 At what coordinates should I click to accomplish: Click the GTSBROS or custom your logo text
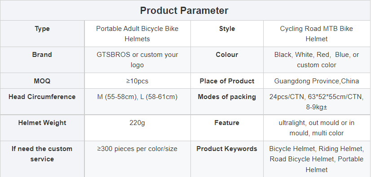(x=137, y=60)
